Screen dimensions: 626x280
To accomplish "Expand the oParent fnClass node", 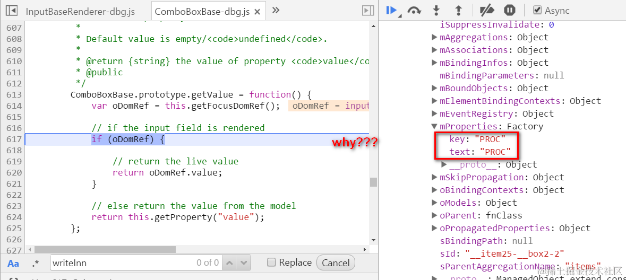I will [x=435, y=215].
